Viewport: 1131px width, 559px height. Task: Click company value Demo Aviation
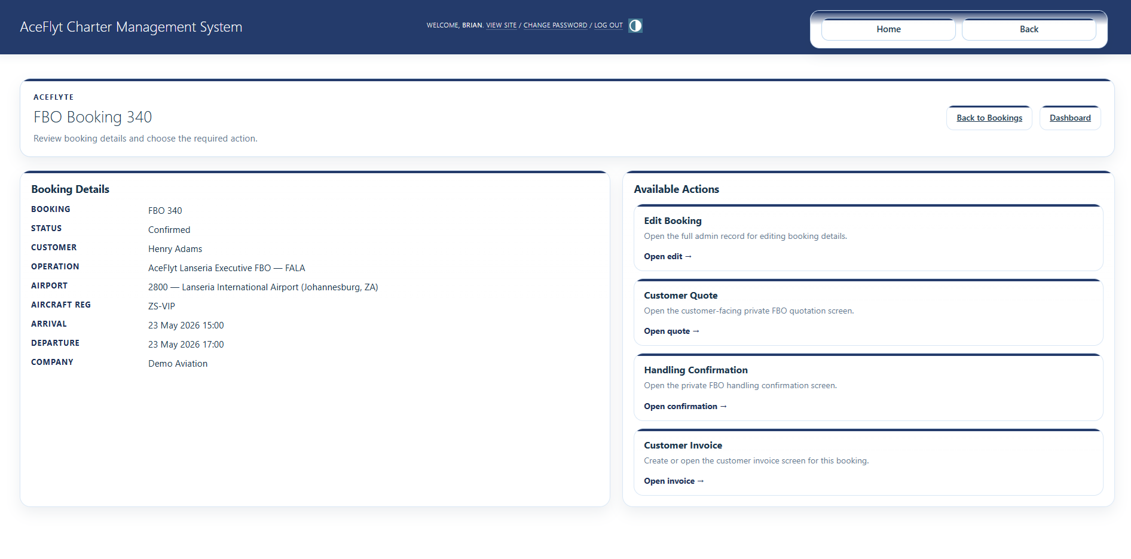pos(178,364)
